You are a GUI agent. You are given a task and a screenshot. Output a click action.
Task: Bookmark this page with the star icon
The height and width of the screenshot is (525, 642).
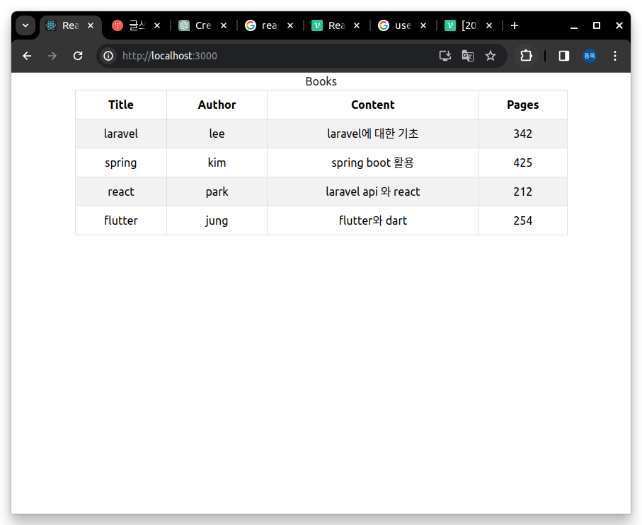point(491,56)
